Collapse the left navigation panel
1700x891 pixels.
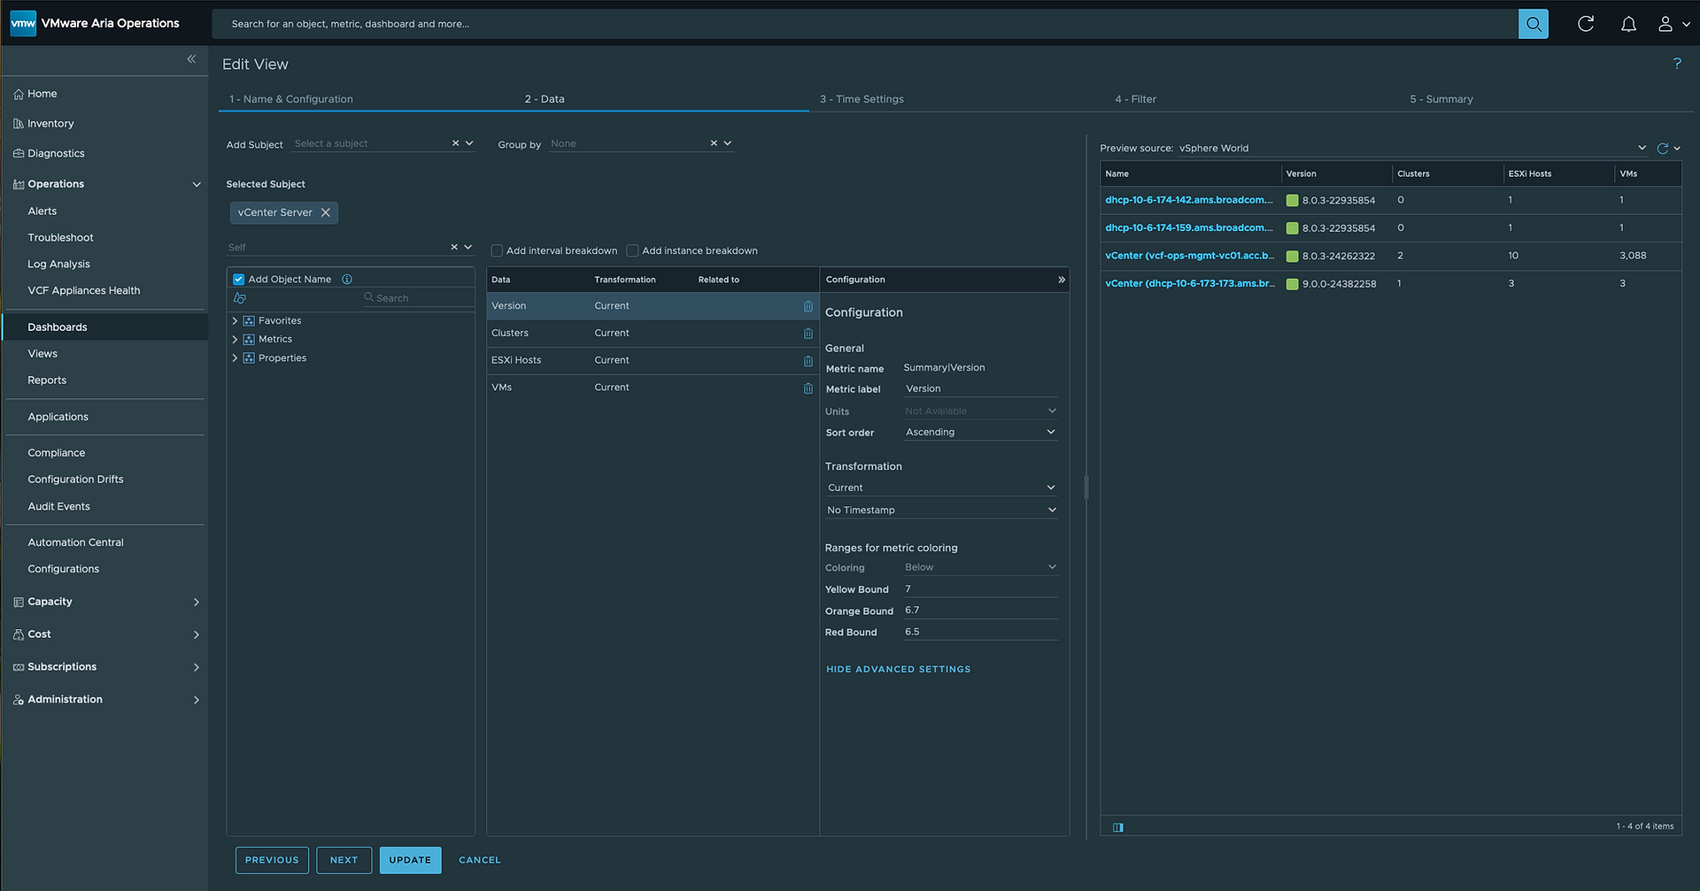pos(191,59)
